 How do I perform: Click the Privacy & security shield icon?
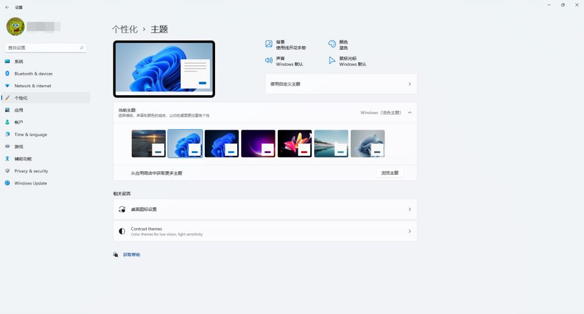7,171
